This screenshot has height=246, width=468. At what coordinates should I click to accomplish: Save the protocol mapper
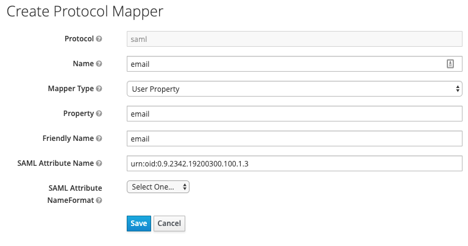[139, 224]
